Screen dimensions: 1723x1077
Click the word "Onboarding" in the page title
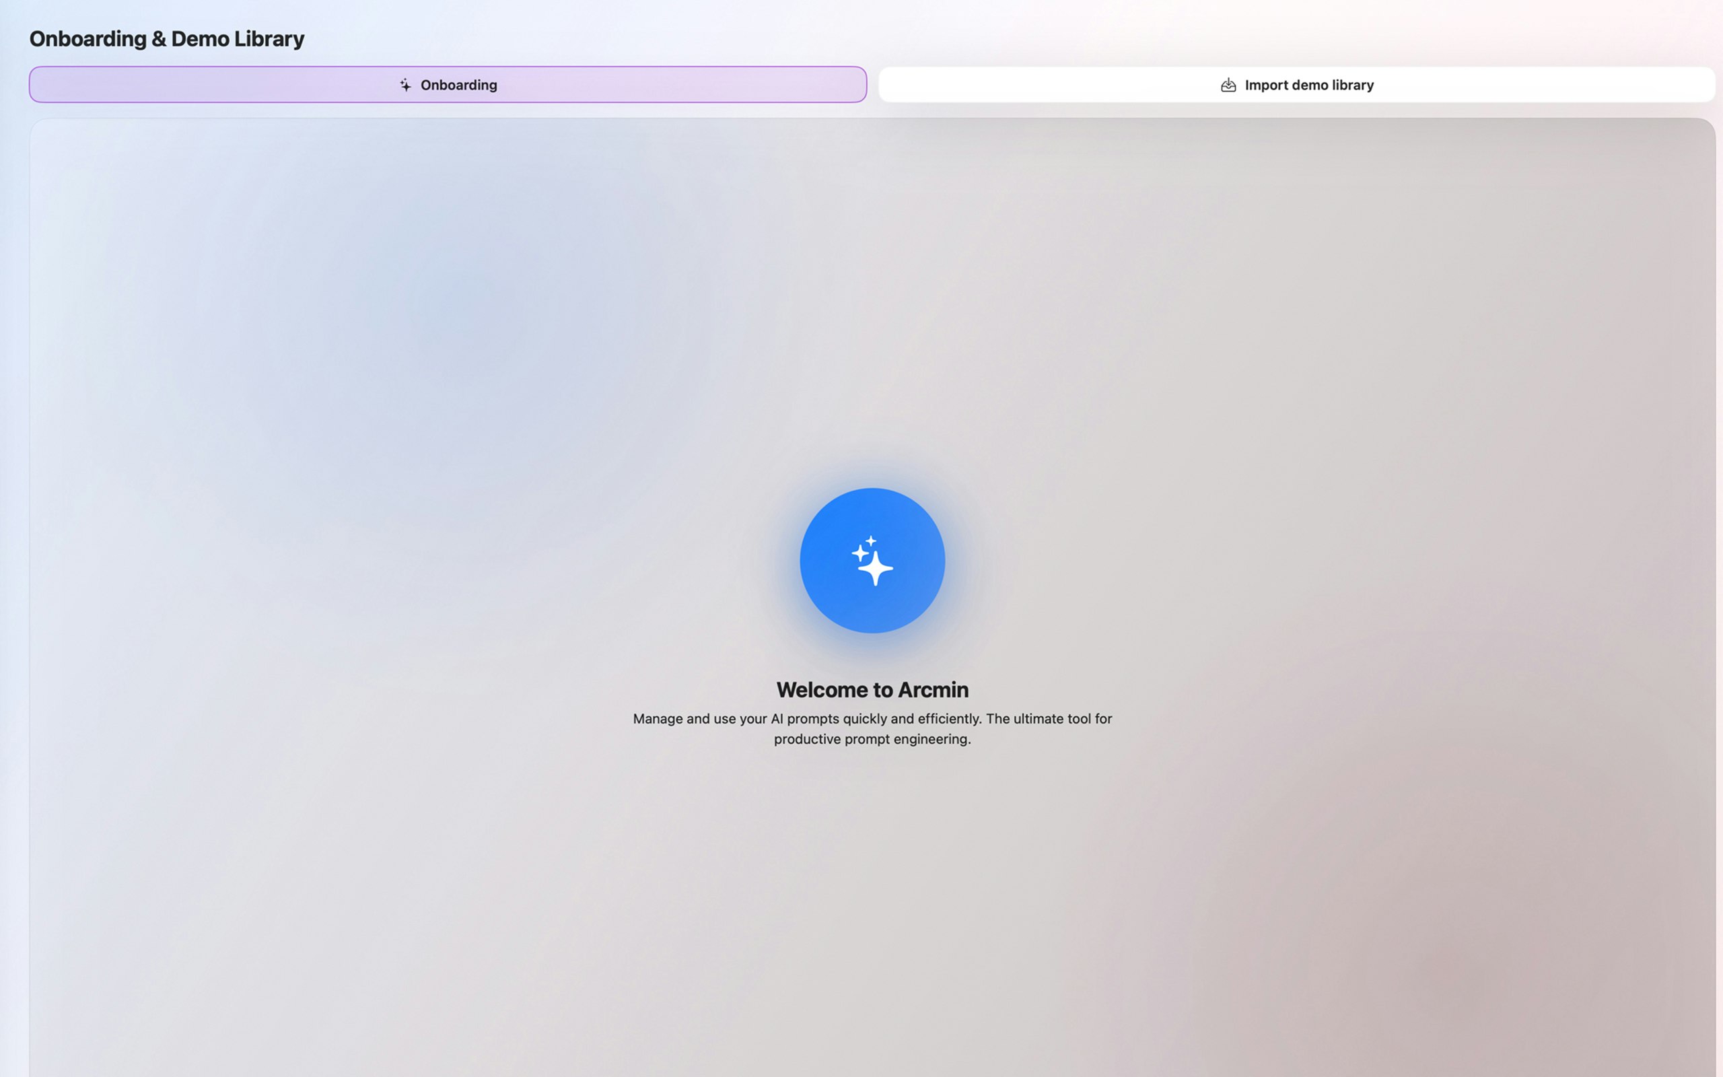pos(87,39)
